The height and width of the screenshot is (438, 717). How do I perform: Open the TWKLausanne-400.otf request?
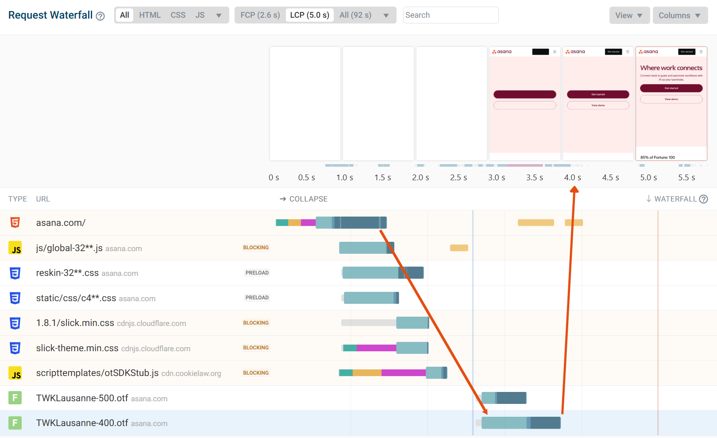(x=358, y=423)
